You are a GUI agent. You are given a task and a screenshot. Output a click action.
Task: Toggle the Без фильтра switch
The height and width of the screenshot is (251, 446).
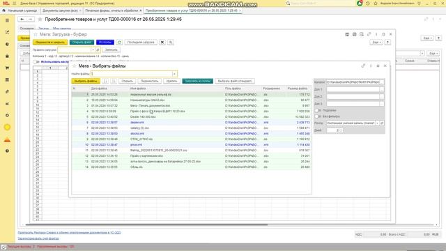tap(317, 116)
